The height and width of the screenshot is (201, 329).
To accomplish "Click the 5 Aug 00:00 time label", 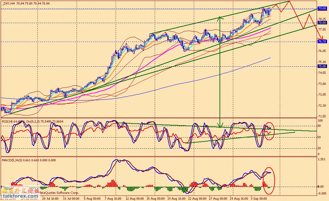I will [x=92, y=198].
